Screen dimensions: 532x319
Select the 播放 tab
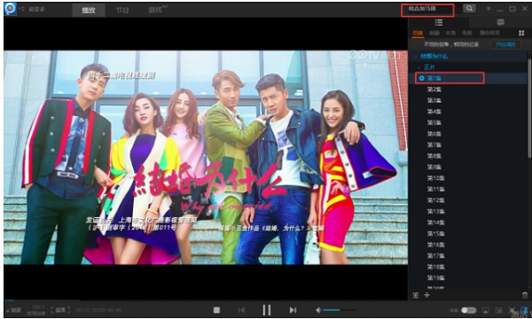(89, 10)
